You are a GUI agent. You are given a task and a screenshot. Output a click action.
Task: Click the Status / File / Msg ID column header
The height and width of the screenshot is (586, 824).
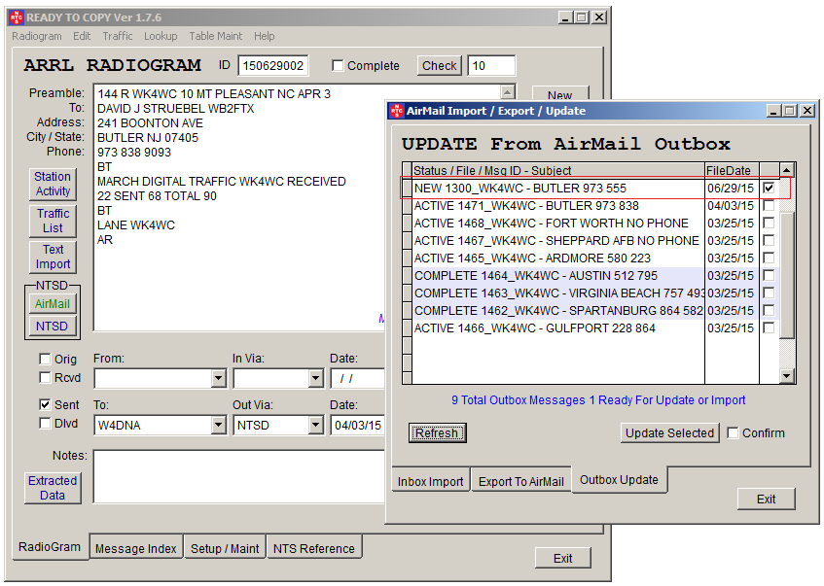click(x=558, y=170)
